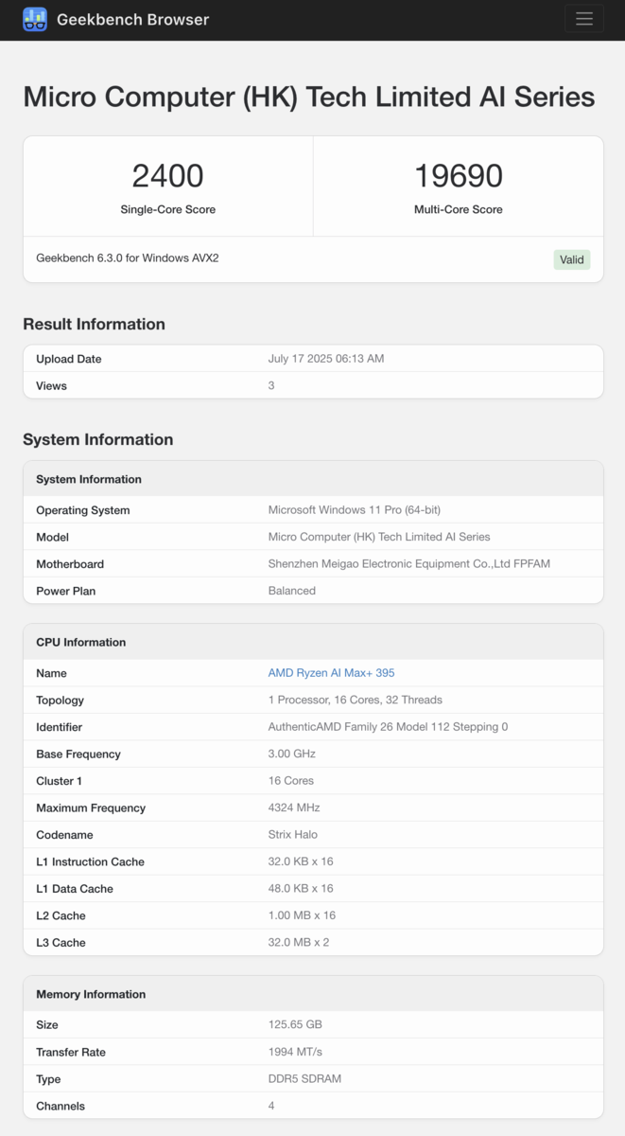Click the System Information section heading

(98, 439)
